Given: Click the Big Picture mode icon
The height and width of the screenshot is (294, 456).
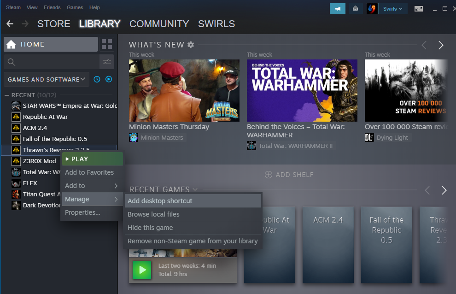Looking at the screenshot, I should [419, 9].
